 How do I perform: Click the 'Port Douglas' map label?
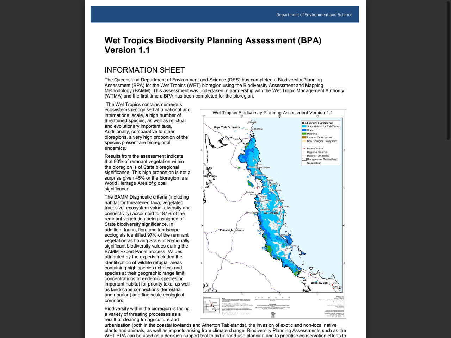tap(264, 168)
